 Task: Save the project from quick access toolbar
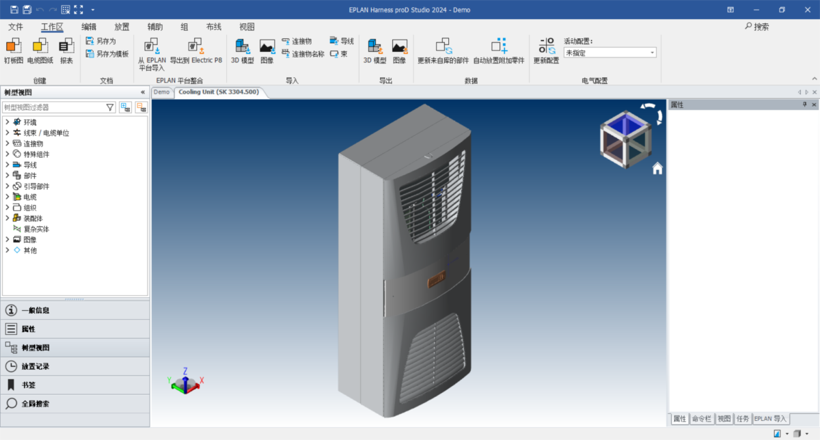(14, 10)
